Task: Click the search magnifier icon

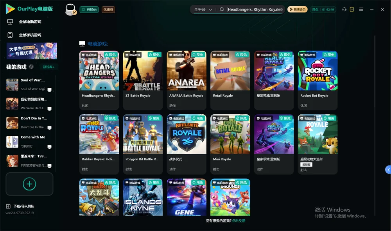Action: point(222,9)
